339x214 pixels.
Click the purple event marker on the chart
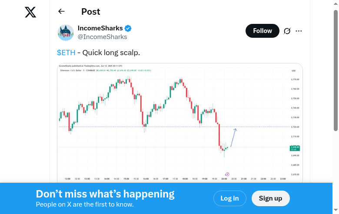pyautogui.click(x=227, y=174)
